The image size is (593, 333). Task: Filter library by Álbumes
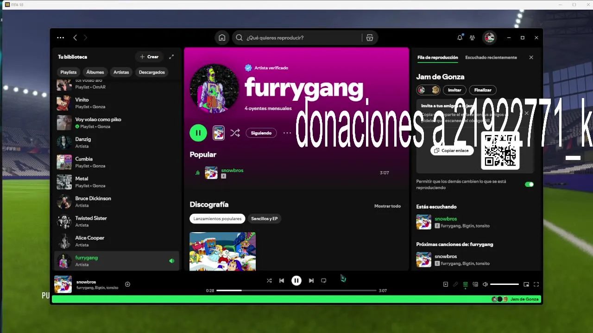click(95, 72)
